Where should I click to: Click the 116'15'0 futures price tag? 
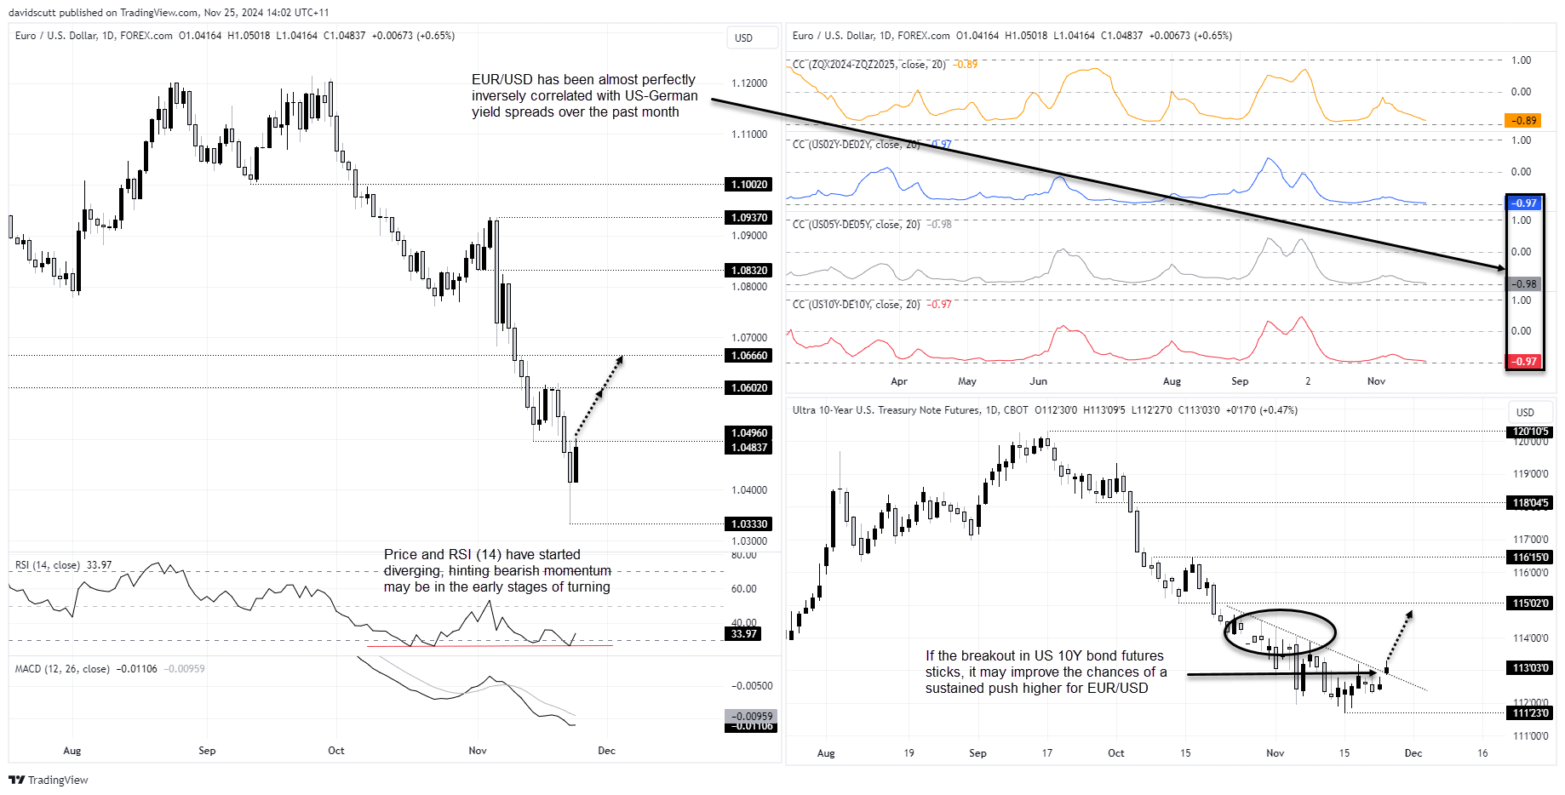tap(1530, 558)
